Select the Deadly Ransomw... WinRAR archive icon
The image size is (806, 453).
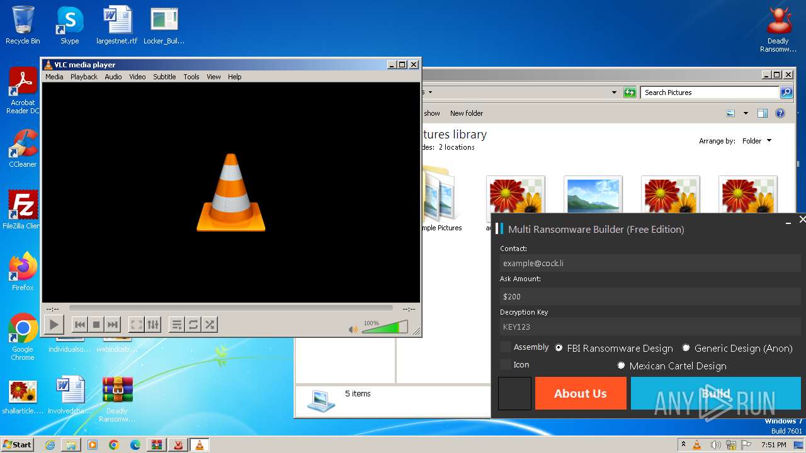117,399
